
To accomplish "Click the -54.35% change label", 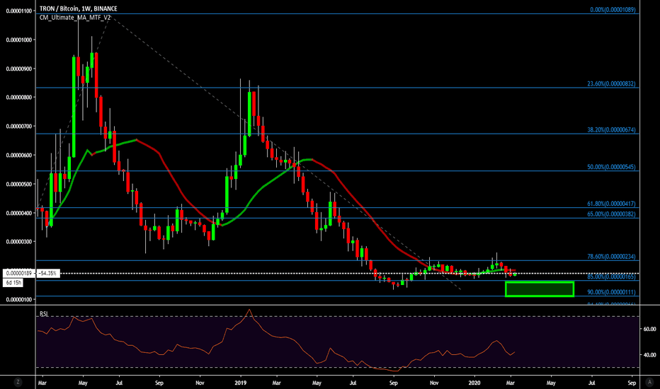I will click(x=47, y=273).
